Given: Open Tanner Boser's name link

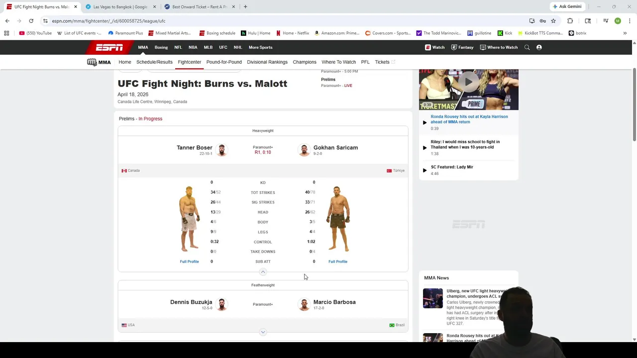Looking at the screenshot, I should tap(195, 148).
